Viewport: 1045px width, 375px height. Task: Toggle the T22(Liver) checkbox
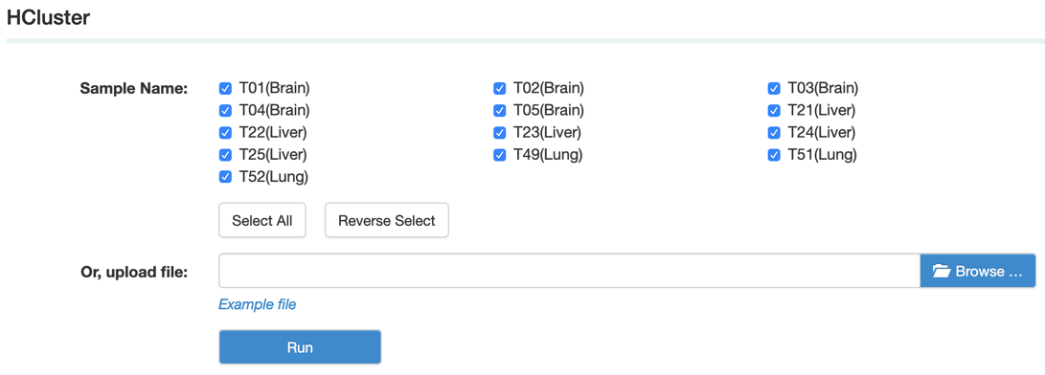pos(225,133)
